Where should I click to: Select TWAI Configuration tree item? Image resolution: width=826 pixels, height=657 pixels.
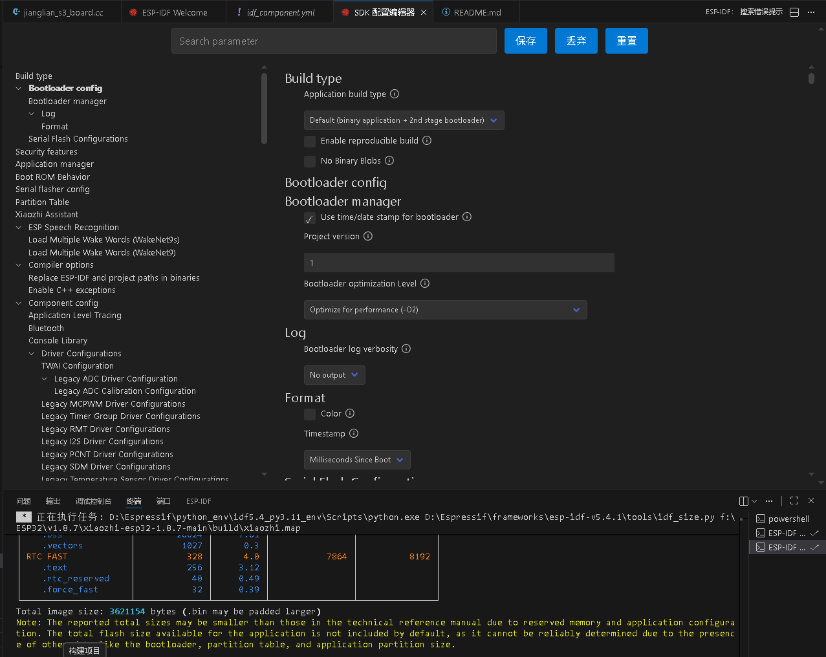78,365
